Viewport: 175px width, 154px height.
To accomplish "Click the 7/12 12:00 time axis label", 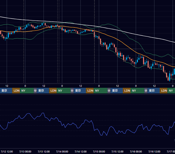I will tap(7, 151).
